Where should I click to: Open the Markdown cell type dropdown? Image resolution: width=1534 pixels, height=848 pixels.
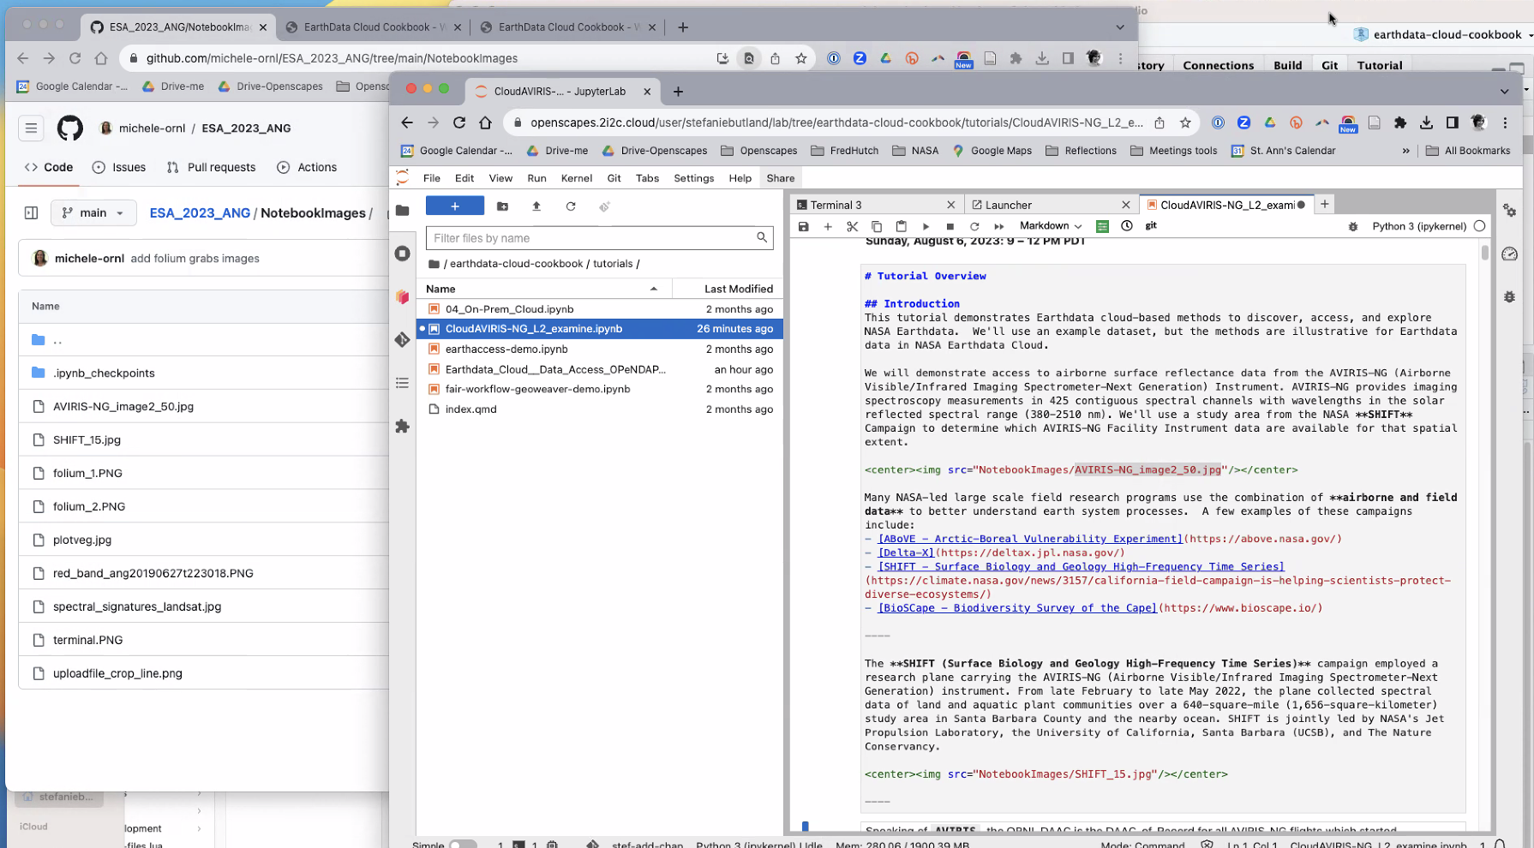pos(1050,226)
